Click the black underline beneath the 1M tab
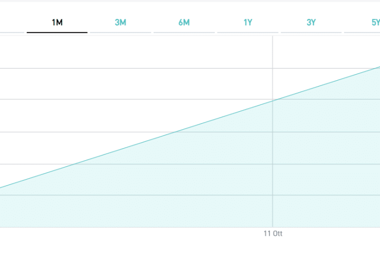380x253 pixels. point(57,32)
